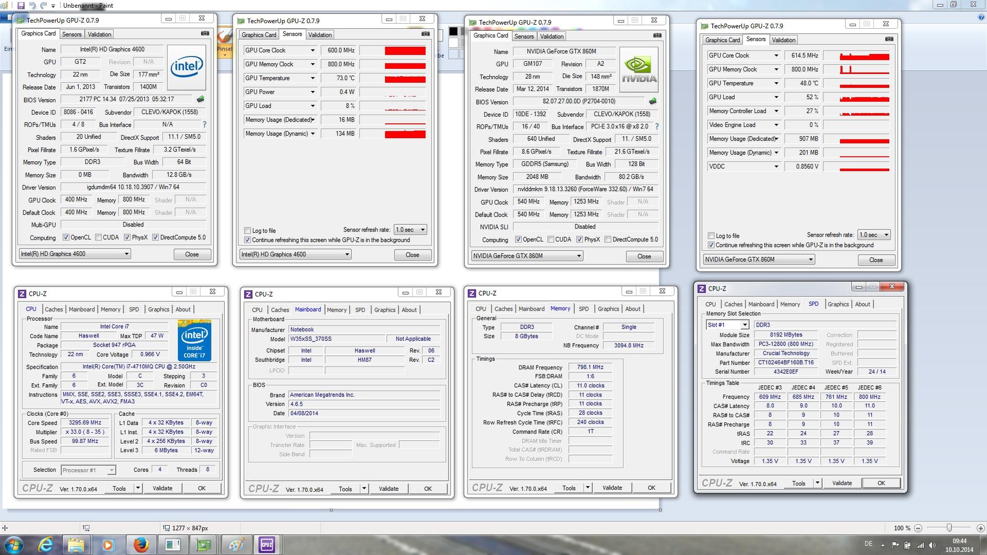Open Video Engine Load sensor dropdown
987x555 pixels.
pos(776,125)
